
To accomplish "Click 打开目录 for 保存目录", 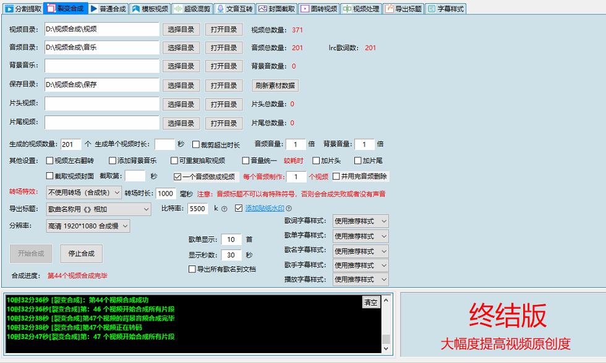I will click(x=224, y=85).
